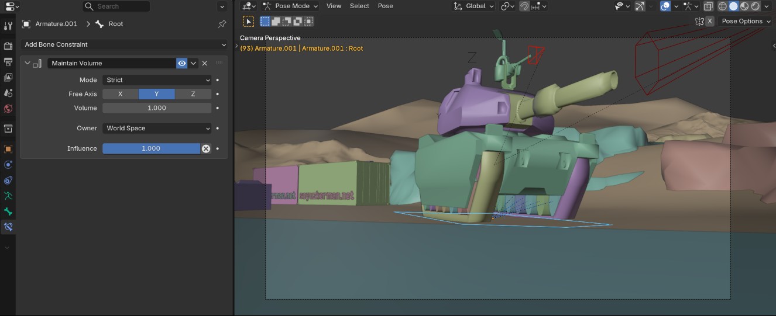Set Free Axis to Y
776x316 pixels.
coord(157,94)
